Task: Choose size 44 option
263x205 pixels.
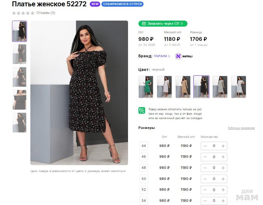Action: pos(144,146)
